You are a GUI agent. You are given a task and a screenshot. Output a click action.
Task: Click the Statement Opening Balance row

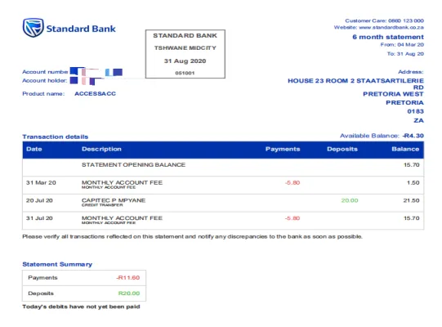(223, 168)
